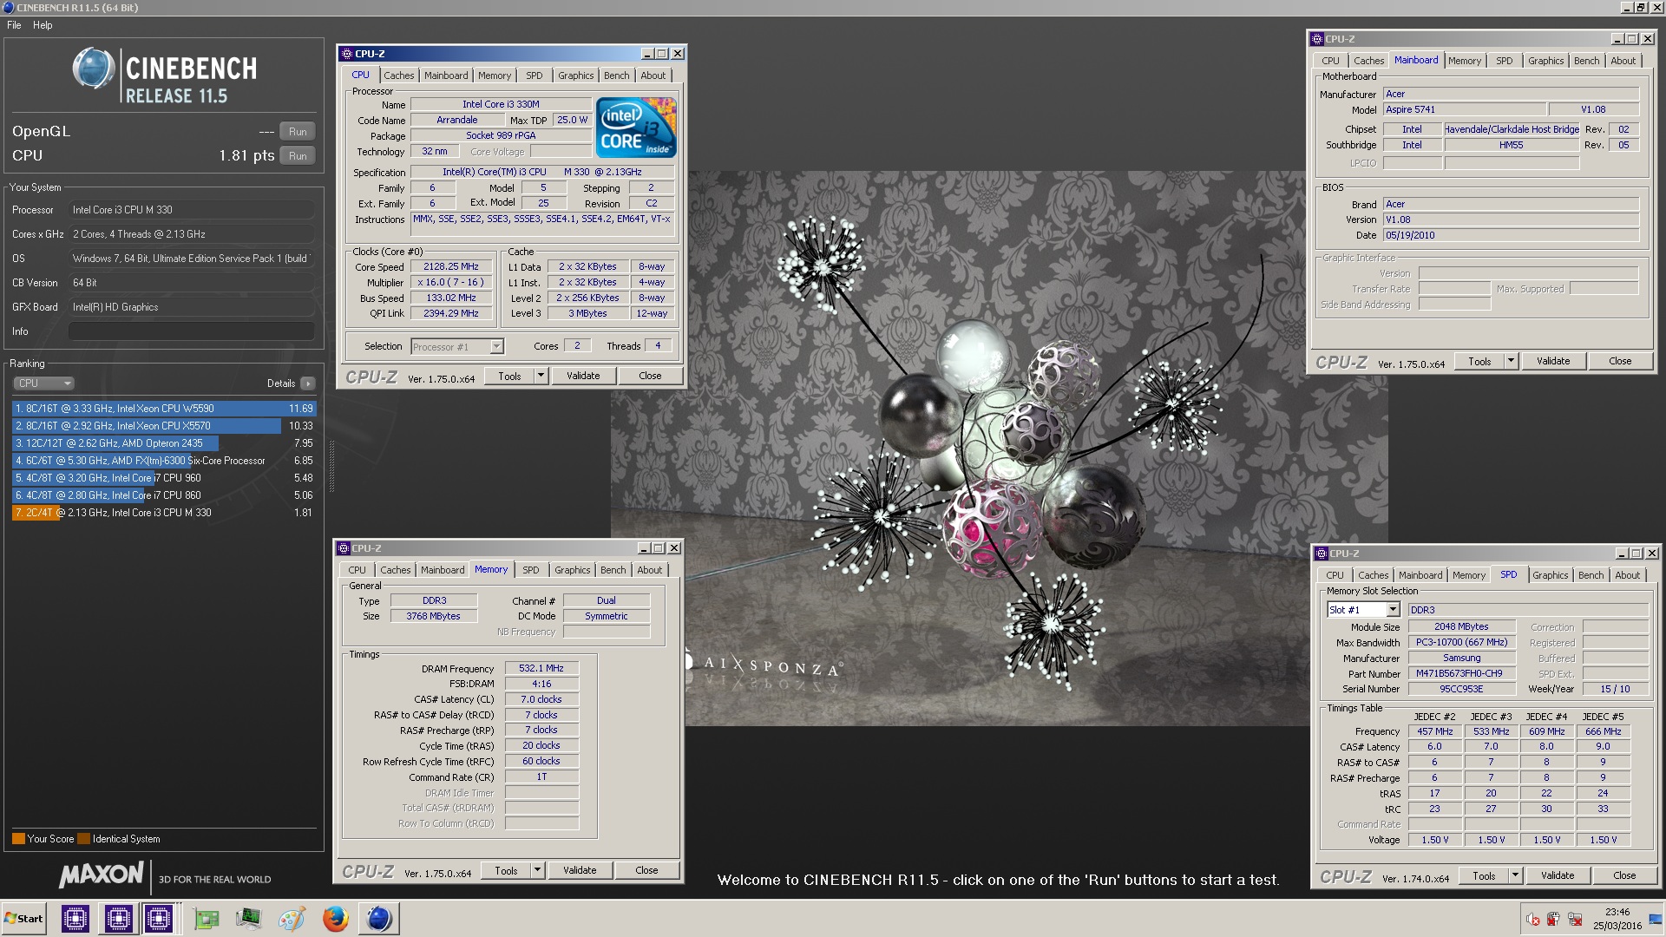This screenshot has height=937, width=1666.
Task: Click the Cinebench taskbar button
Action: click(x=379, y=919)
